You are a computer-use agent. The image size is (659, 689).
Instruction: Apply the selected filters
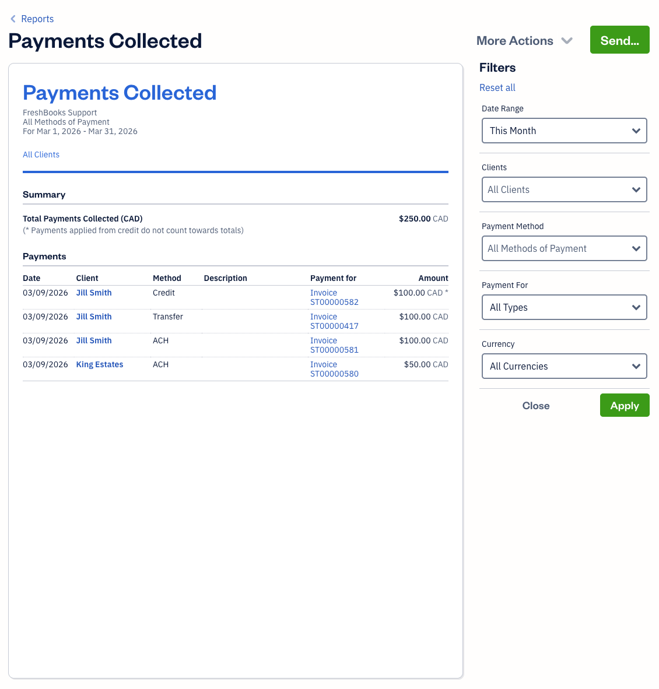tap(625, 405)
